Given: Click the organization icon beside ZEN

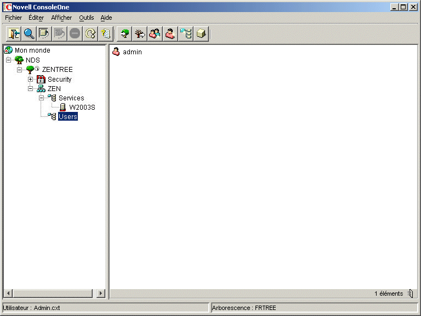Looking at the screenshot, I should (41, 88).
